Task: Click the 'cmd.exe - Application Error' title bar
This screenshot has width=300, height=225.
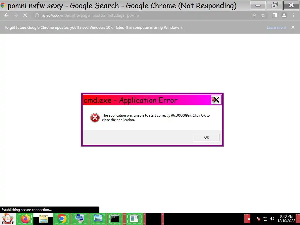Action: click(x=147, y=100)
